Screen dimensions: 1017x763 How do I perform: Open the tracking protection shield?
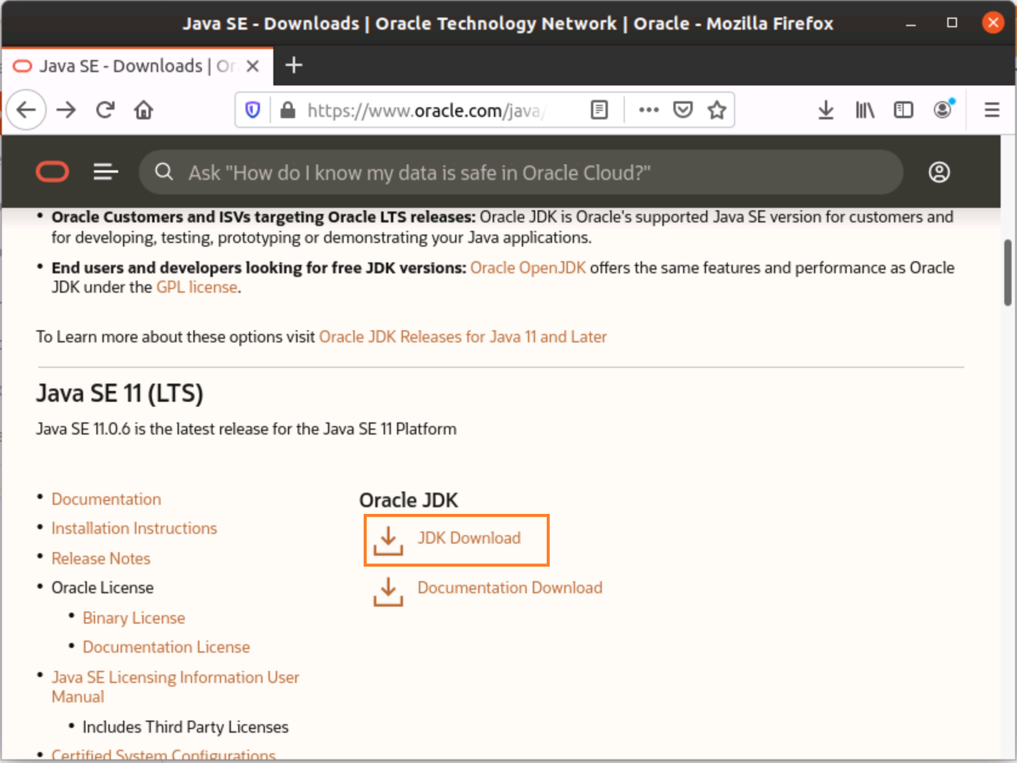253,110
